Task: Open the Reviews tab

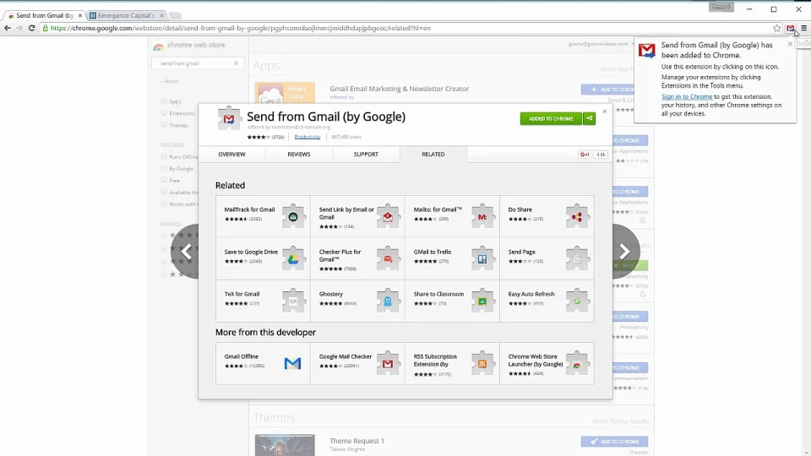Action: (x=298, y=155)
